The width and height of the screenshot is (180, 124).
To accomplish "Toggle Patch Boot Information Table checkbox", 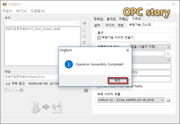I will tap(99, 86).
